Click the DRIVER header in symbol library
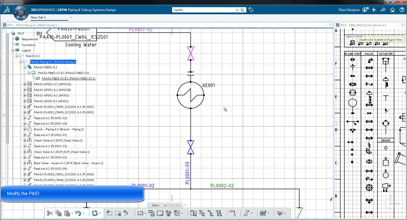The image size is (407, 220). pyautogui.click(x=385, y=140)
